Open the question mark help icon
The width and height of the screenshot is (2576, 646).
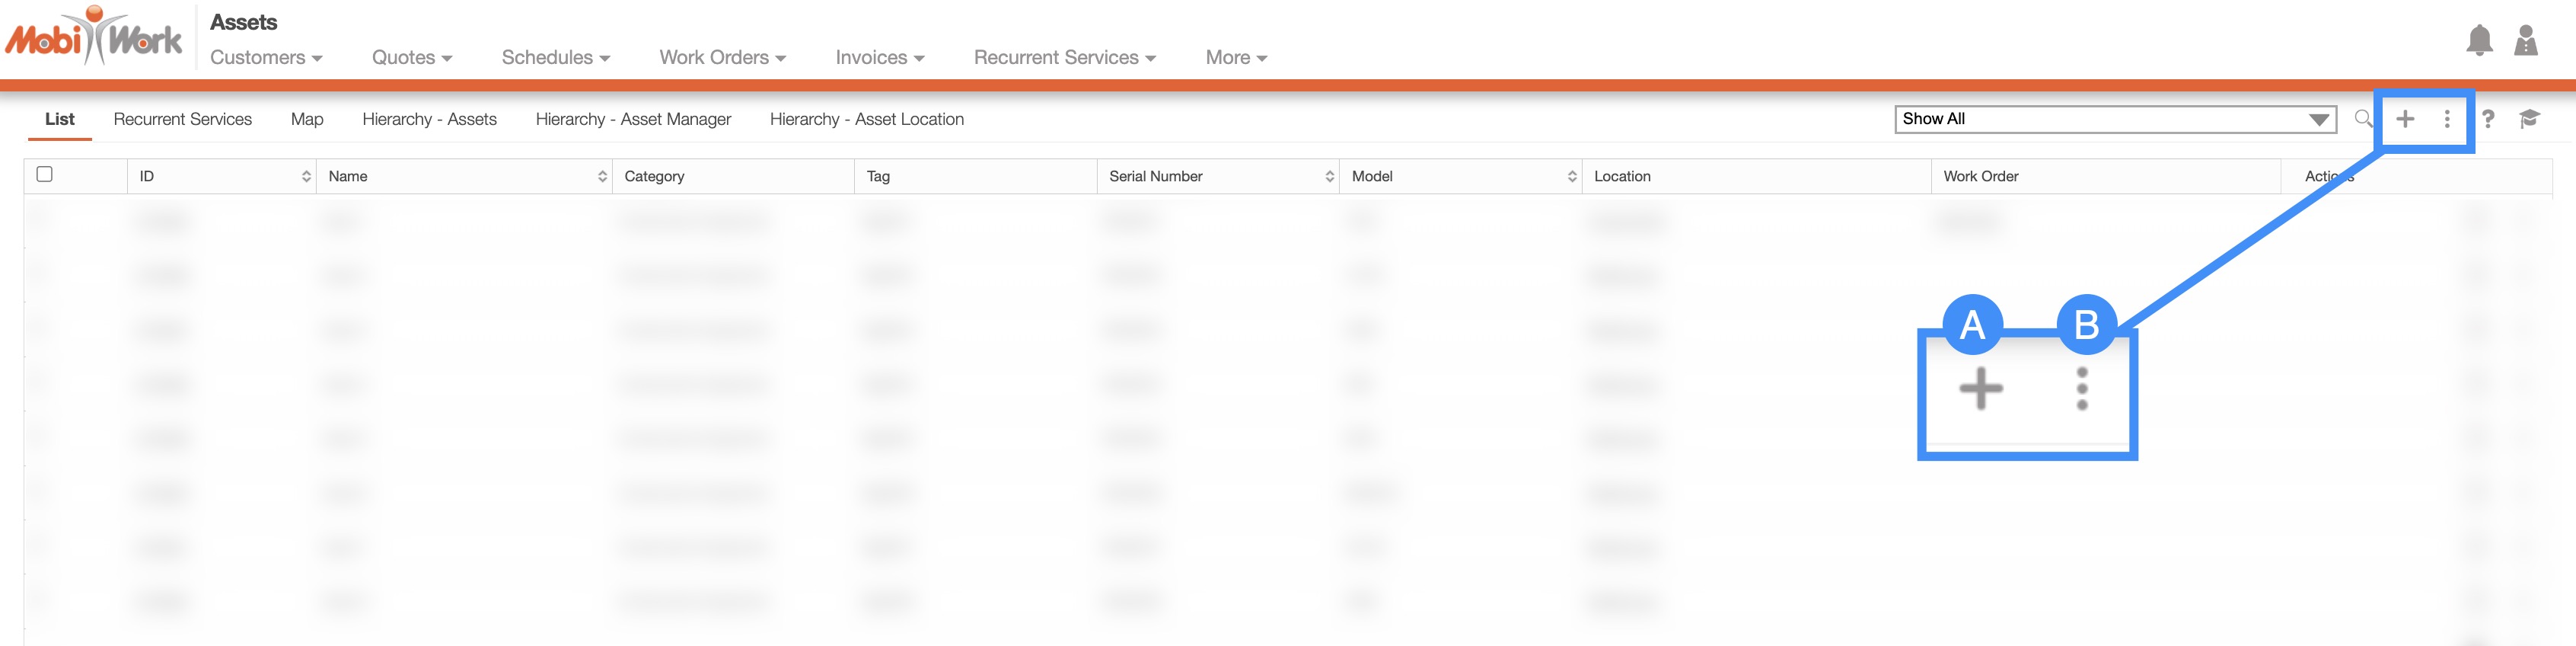point(2488,119)
